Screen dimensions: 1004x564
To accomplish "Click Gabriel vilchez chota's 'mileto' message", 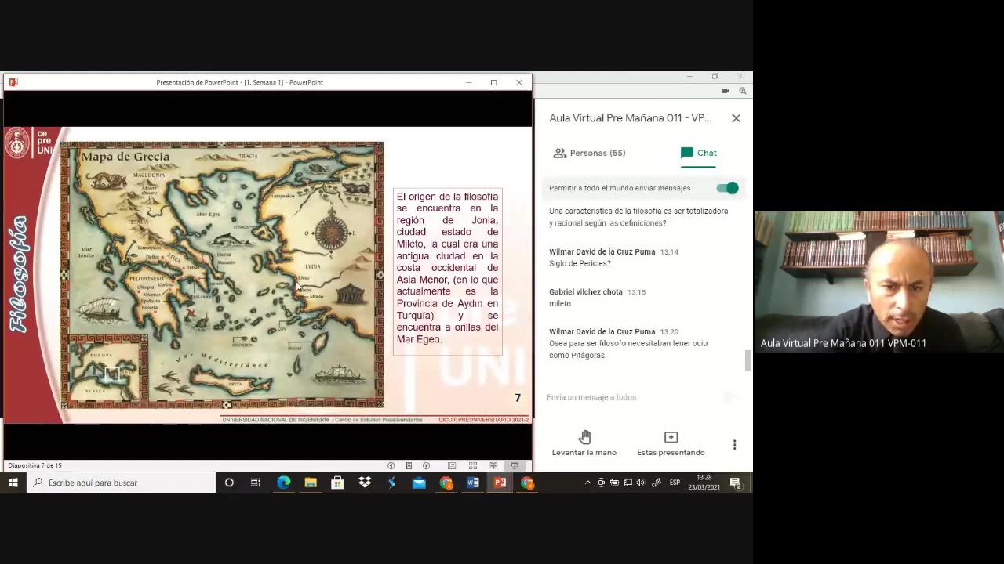I will pyautogui.click(x=560, y=303).
